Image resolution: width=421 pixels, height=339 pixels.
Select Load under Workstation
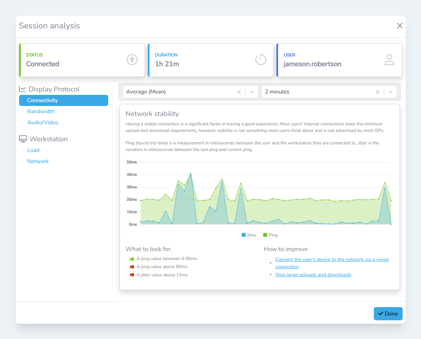[33, 150]
